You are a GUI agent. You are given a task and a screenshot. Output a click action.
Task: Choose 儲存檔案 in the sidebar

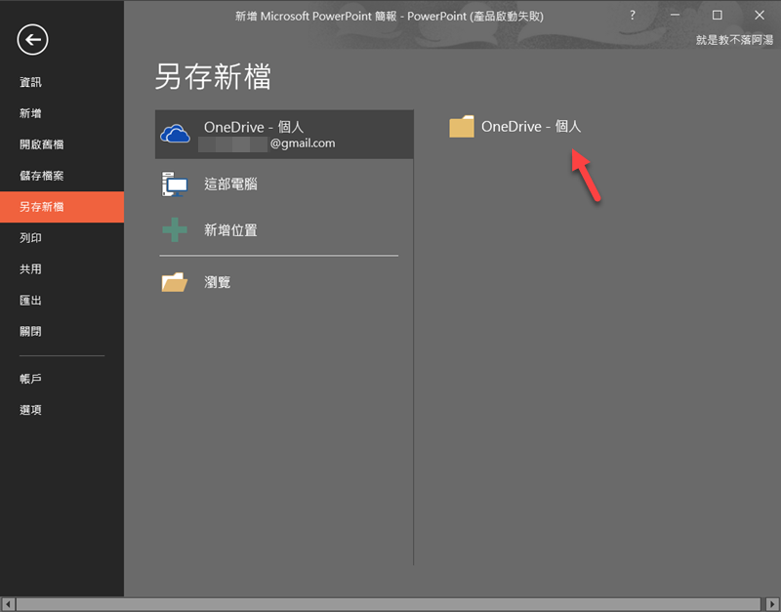click(x=41, y=176)
